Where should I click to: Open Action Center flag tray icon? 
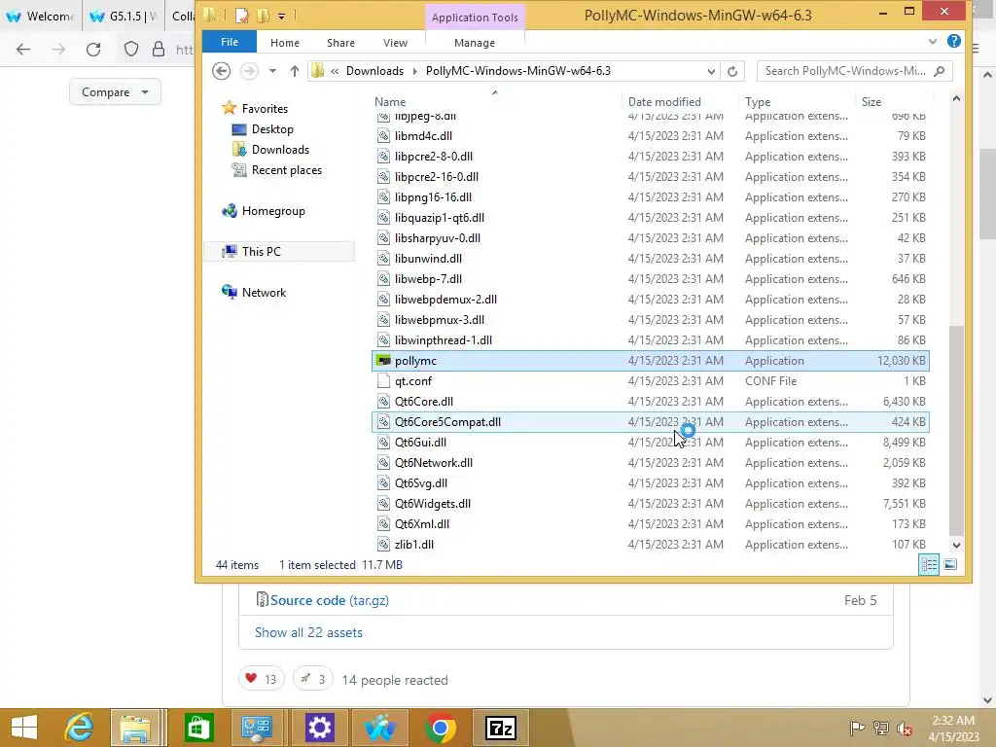click(857, 729)
